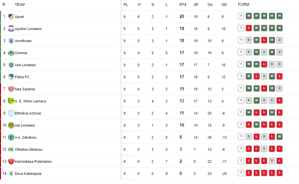Click Othellos Athienou's grey D form badge
This screenshot has height=184, width=299.
[264, 149]
